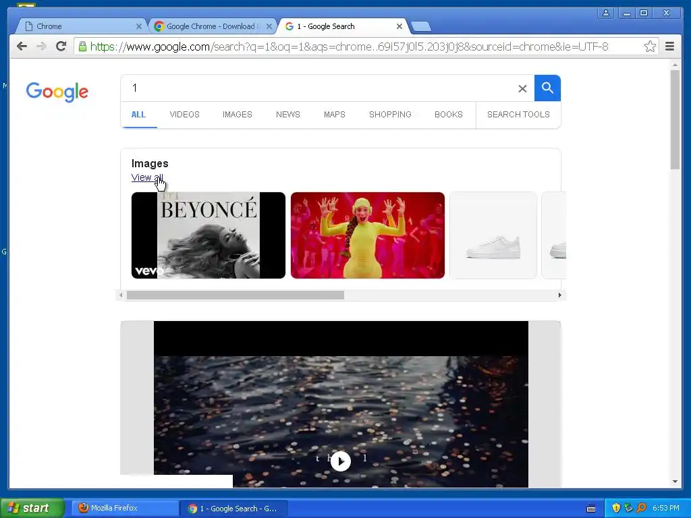
Task: Clear the search box with the X icon
Action: (522, 88)
